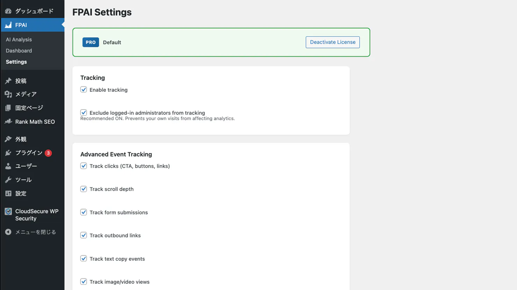Screen dimensions: 517x290
Task: Toggle Track outbound links checkbox
Action: pyautogui.click(x=84, y=235)
